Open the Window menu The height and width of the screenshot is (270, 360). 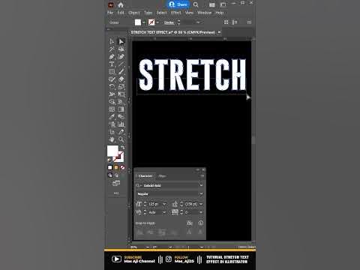(204, 13)
